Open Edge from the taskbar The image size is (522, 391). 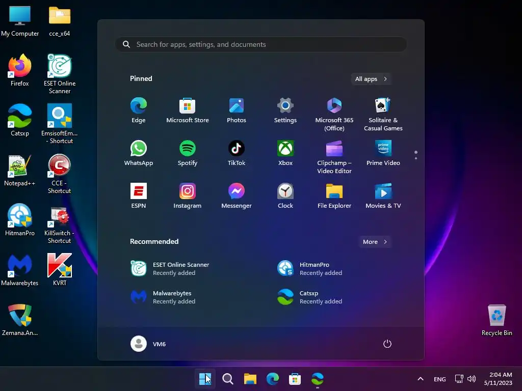coord(272,379)
